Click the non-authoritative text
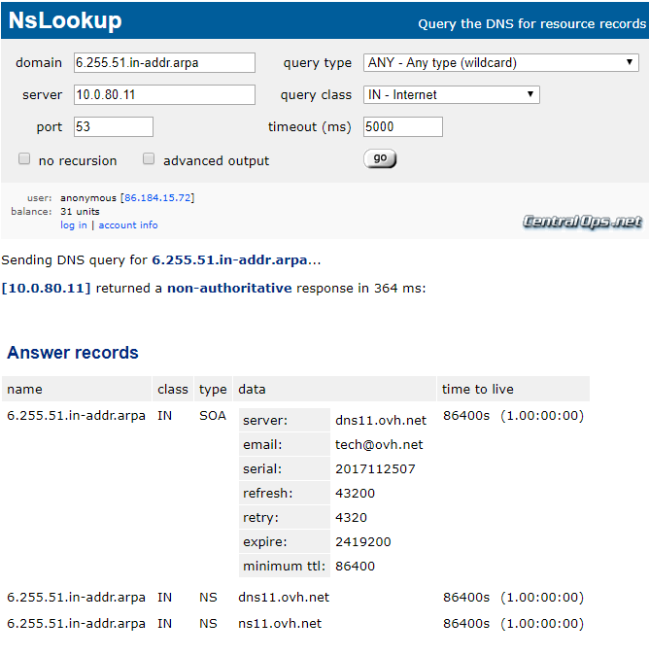 coord(229,289)
